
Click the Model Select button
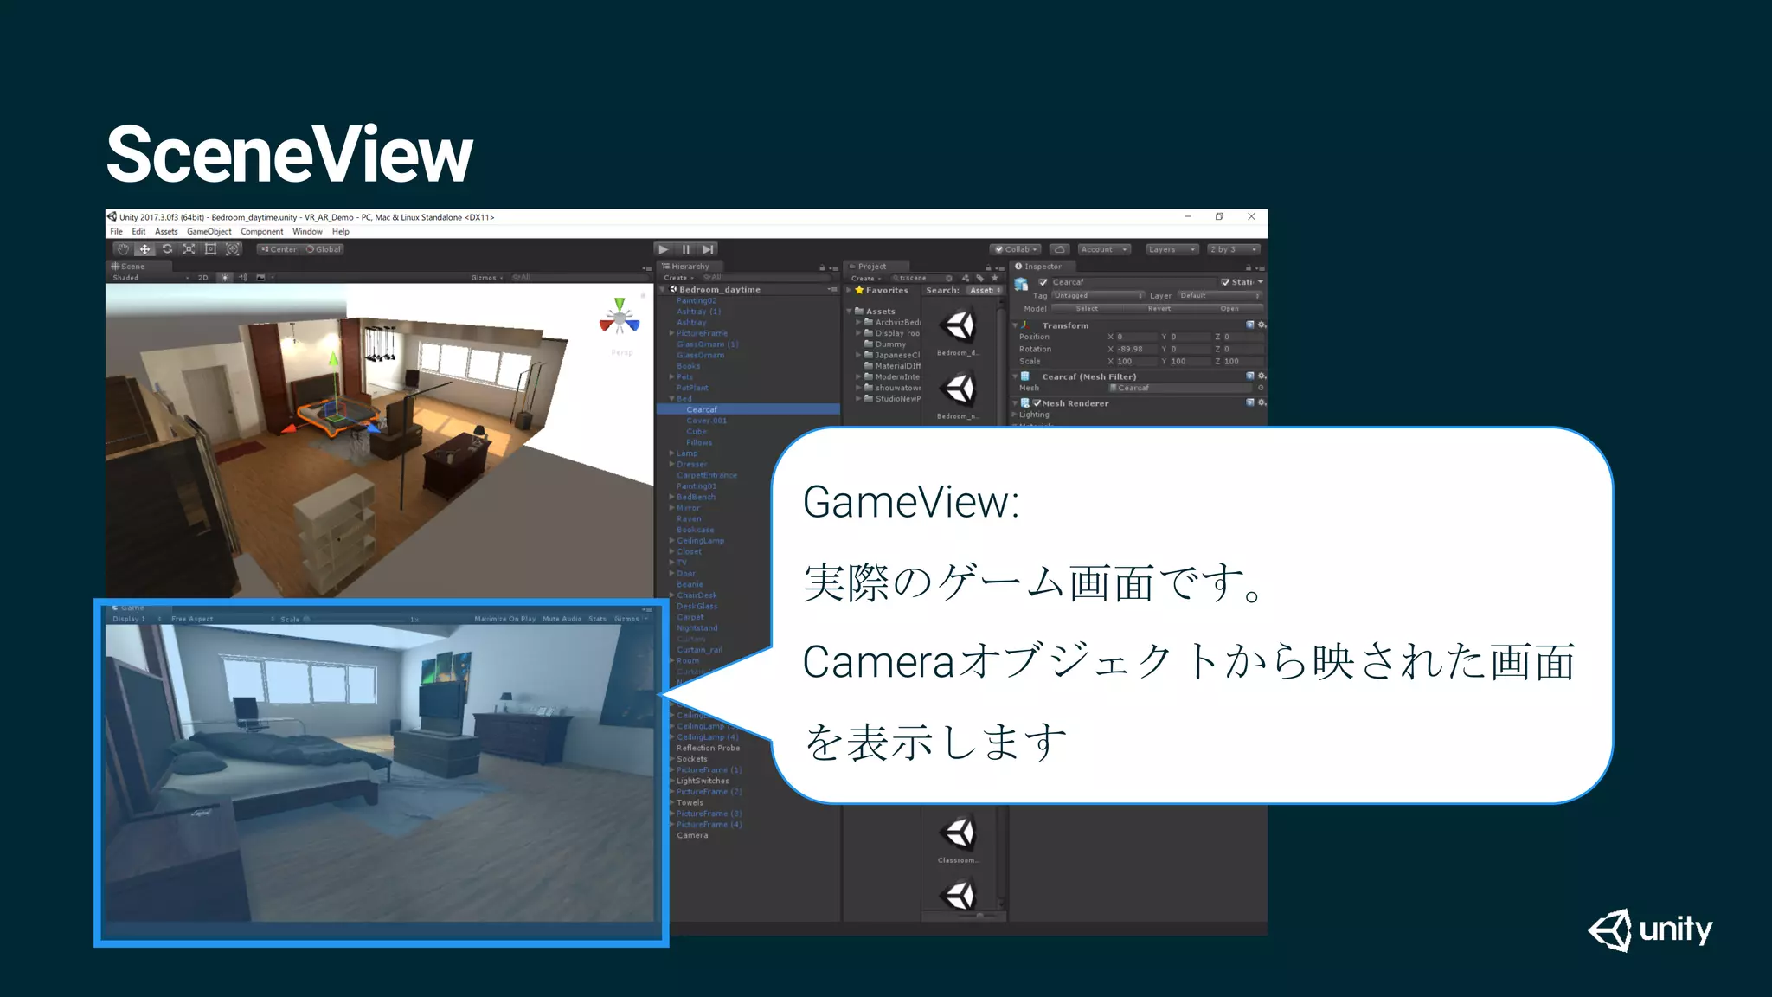tap(1087, 309)
